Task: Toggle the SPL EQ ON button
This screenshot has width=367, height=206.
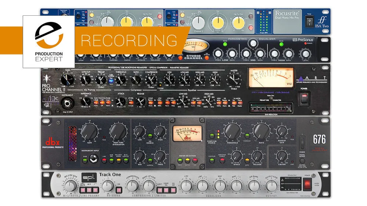Action: pos(173,190)
